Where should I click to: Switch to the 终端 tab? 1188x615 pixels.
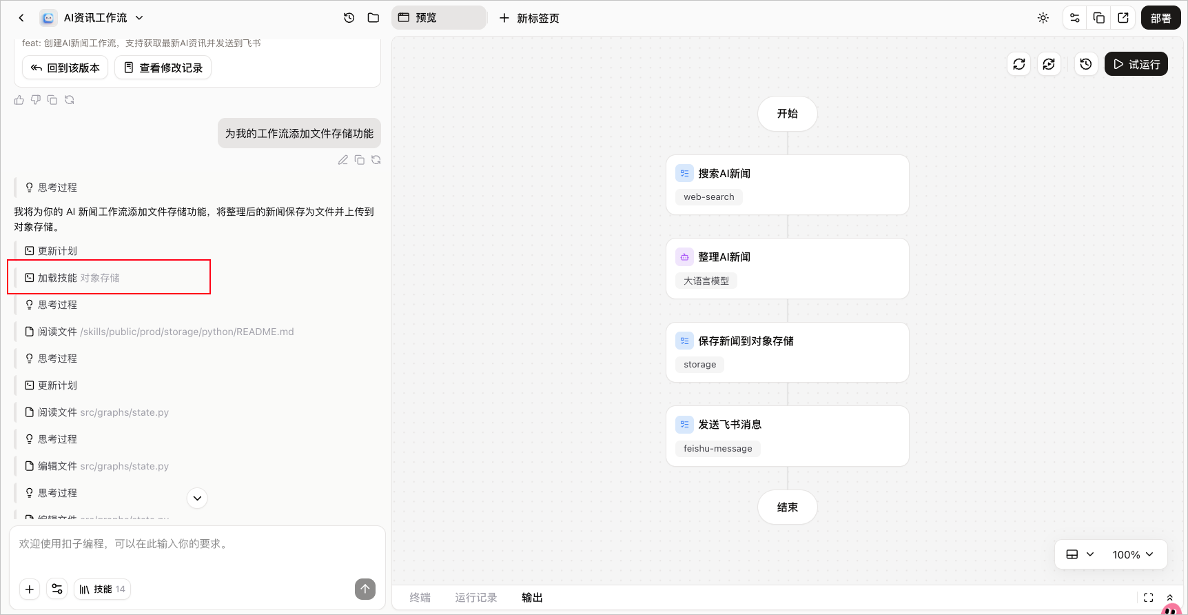coord(420,598)
